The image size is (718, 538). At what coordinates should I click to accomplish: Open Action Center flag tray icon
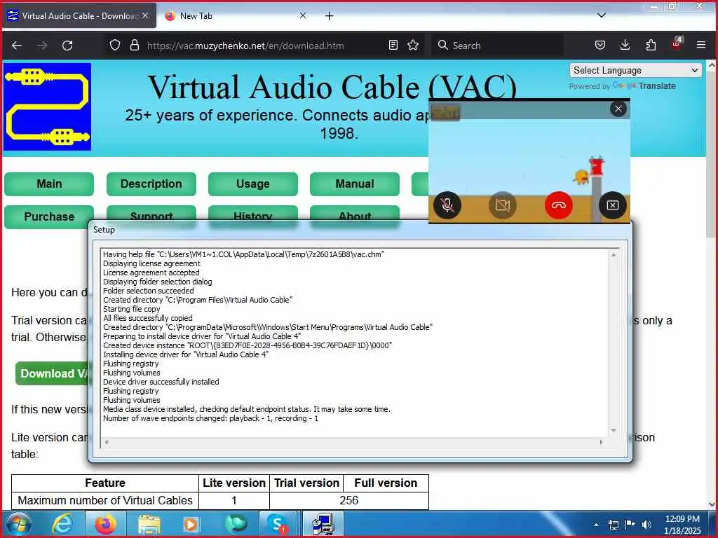(630, 525)
